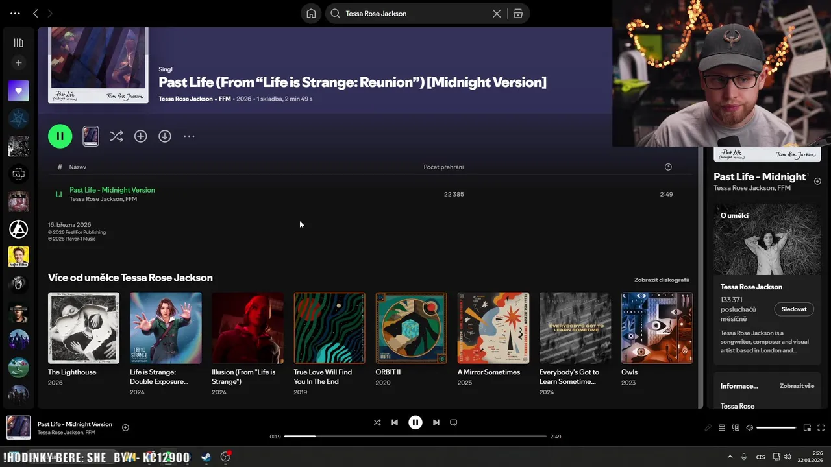Viewport: 831px width, 467px height.
Task: Click into the search field
Action: click(x=415, y=13)
